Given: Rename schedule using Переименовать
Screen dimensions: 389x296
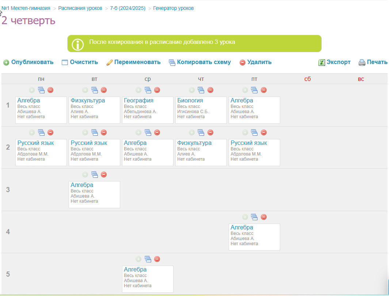Looking at the screenshot, I should point(134,62).
